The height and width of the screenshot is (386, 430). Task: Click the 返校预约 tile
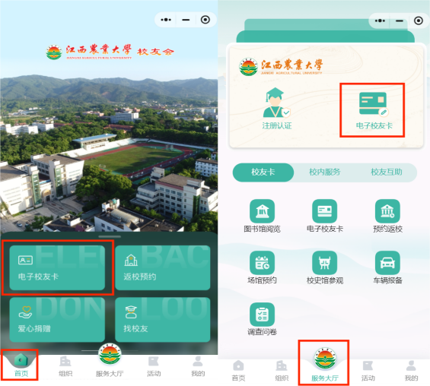pos(163,267)
